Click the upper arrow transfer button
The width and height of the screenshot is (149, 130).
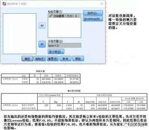(42, 25)
